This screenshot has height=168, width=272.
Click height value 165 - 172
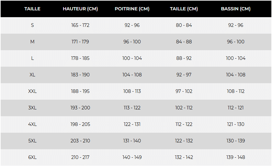80,25
